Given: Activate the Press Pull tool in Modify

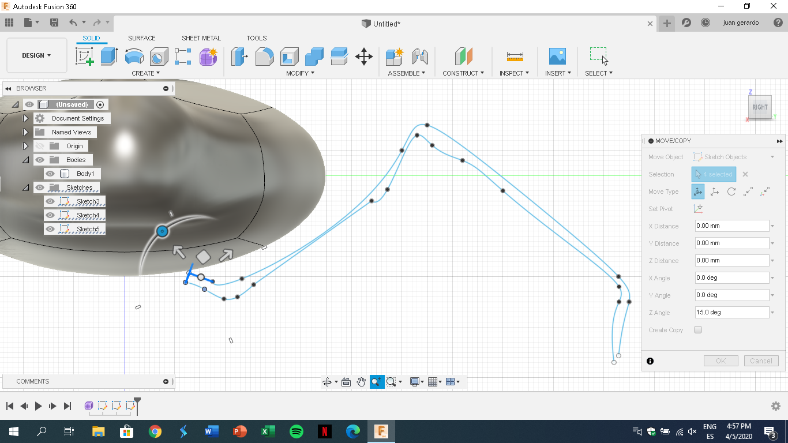Looking at the screenshot, I should tap(239, 56).
